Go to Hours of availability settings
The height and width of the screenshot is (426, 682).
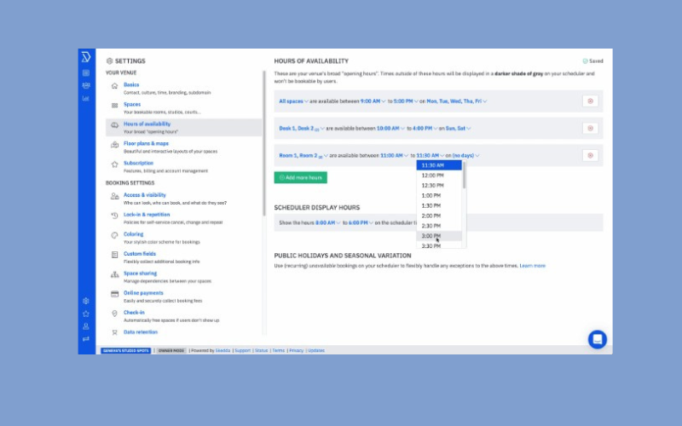[x=183, y=127]
